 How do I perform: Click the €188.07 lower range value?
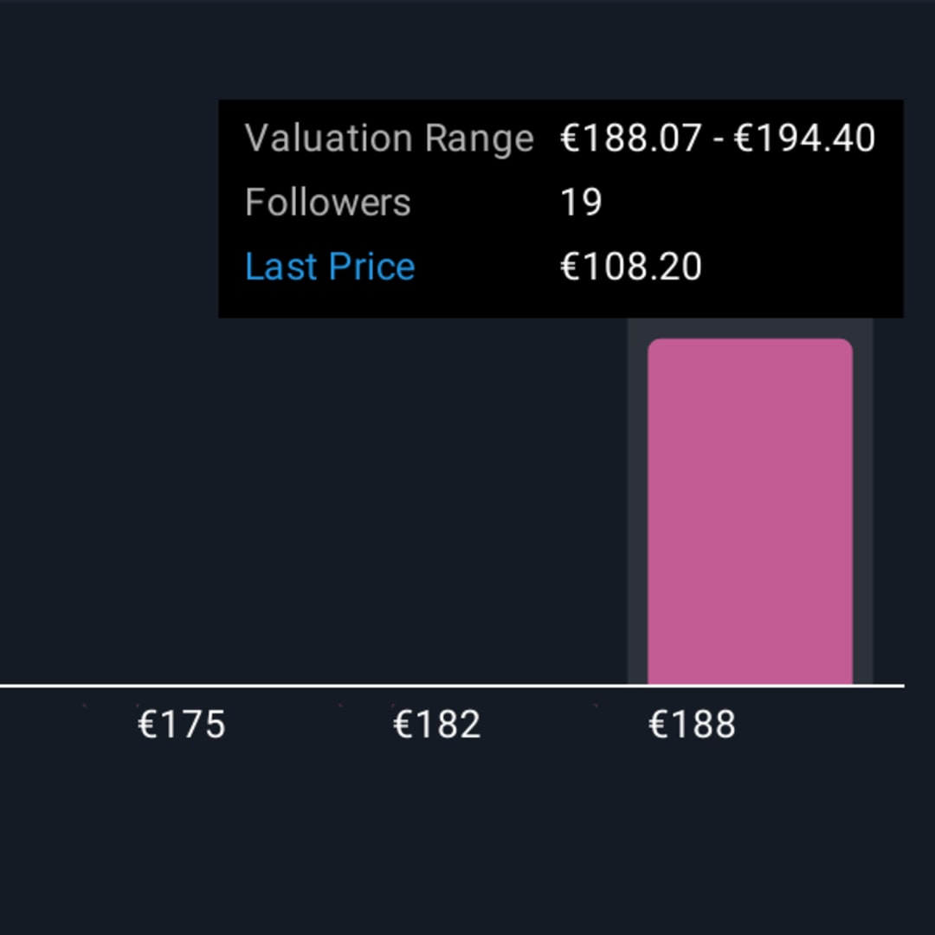pos(630,139)
